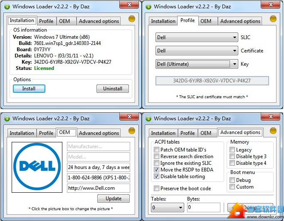This screenshot has height=221, width=284.
Task: Enable Patch OEM table ID's checkbox
Action: pyautogui.click(x=156, y=150)
